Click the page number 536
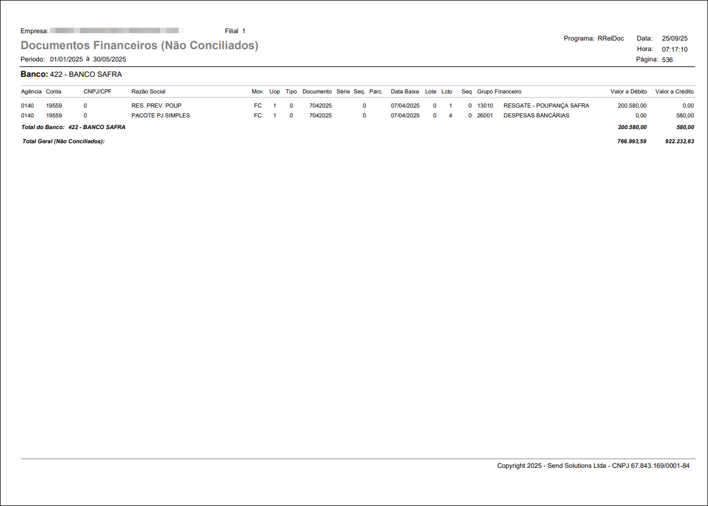 click(667, 60)
